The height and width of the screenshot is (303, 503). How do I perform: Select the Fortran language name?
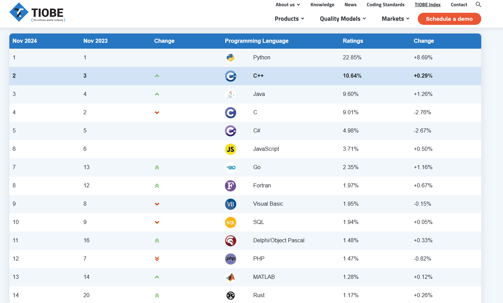tap(262, 186)
